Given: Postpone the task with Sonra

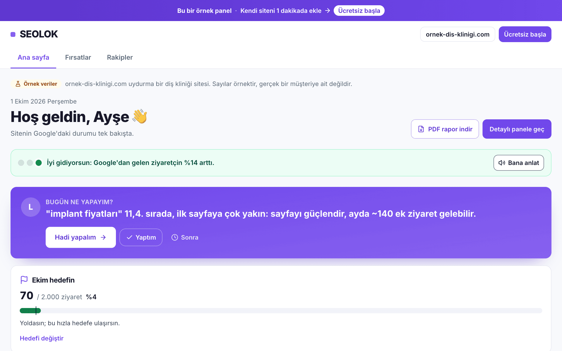Looking at the screenshot, I should [x=185, y=237].
